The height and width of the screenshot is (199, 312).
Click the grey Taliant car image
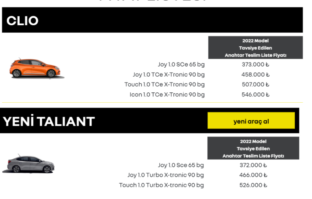point(28,164)
